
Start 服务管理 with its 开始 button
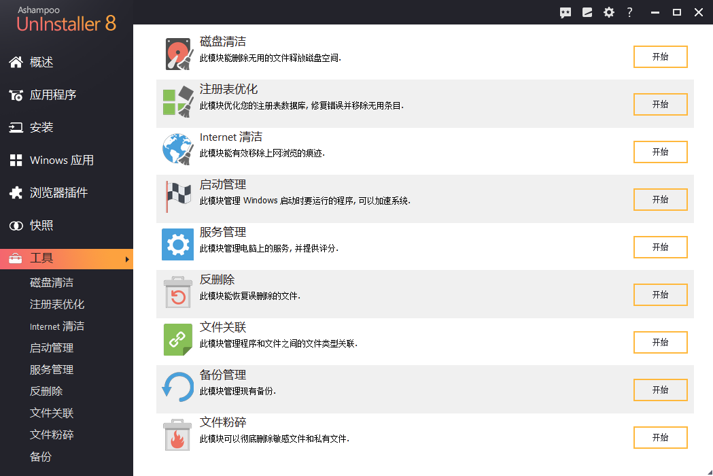[660, 247]
